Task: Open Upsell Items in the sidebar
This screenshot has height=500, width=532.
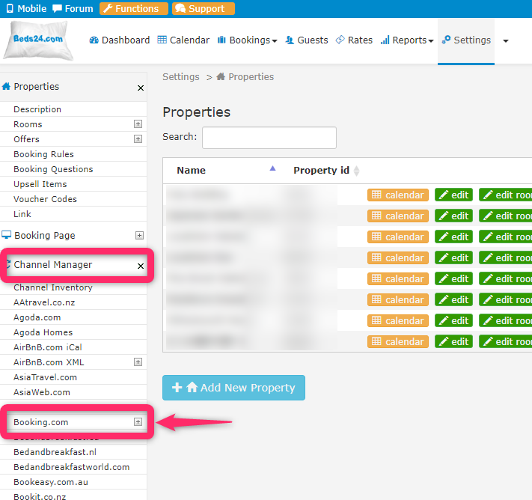Action: (40, 184)
